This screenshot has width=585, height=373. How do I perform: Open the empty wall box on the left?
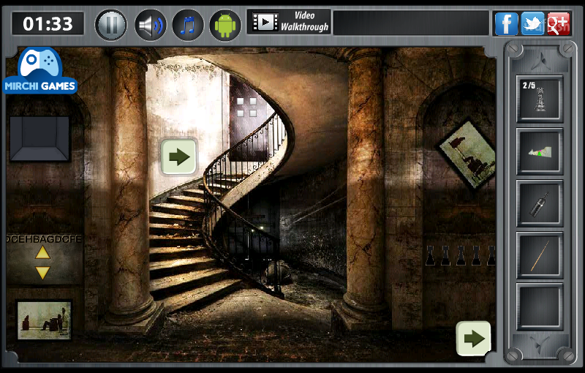coord(39,139)
